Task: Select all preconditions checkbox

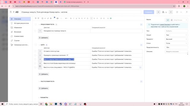Action: click(36, 24)
